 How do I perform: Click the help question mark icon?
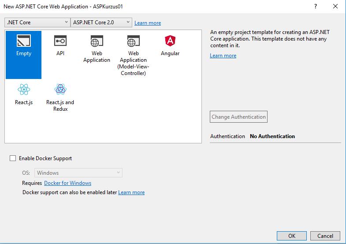[x=316, y=6]
